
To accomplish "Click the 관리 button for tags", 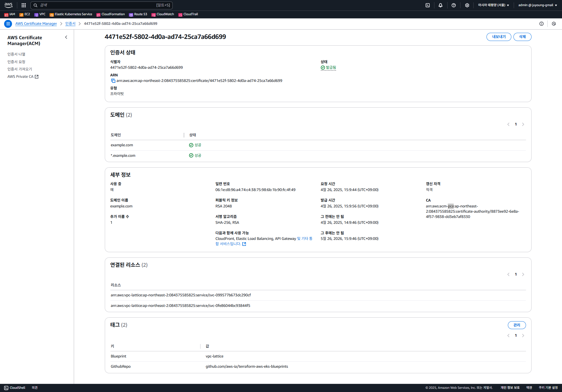I will [x=517, y=325].
